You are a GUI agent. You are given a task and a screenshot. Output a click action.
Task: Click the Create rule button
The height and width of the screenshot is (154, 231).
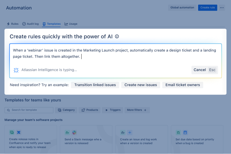pyautogui.click(x=207, y=8)
